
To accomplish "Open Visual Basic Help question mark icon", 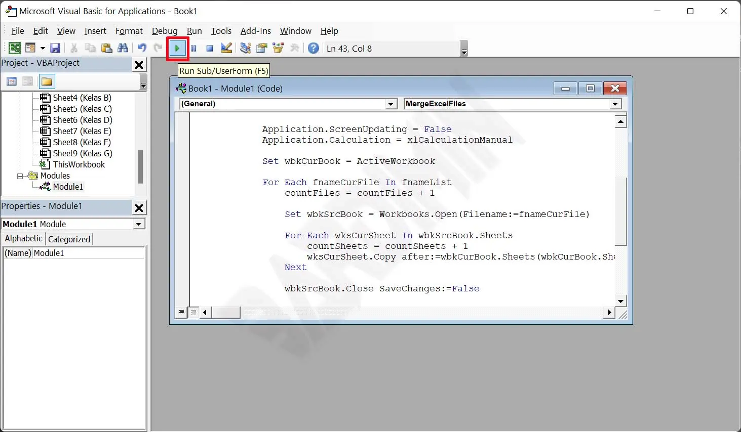I will (314, 49).
